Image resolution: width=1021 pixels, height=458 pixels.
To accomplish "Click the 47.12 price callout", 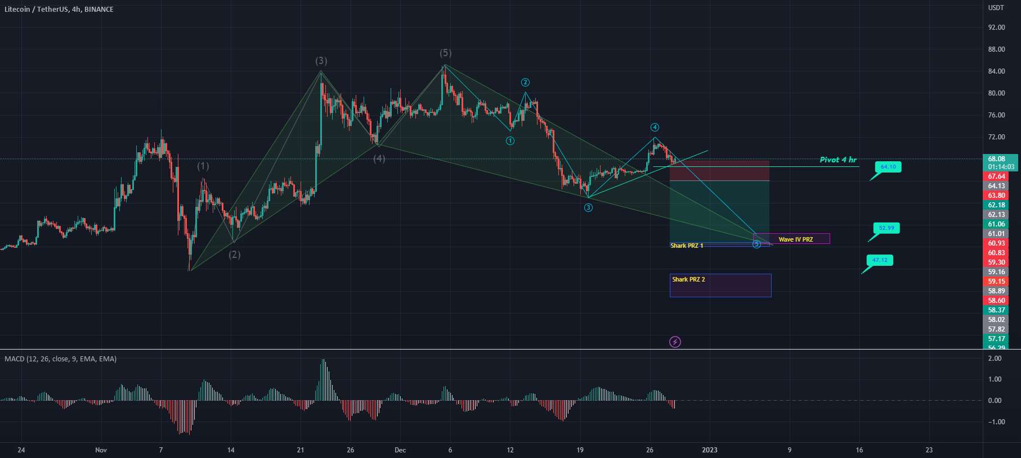I will pos(880,260).
